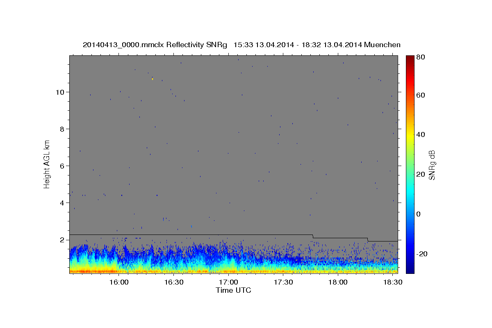Click the 16:30 time tick label
Viewport: 492px width, 328px height.
point(174,282)
